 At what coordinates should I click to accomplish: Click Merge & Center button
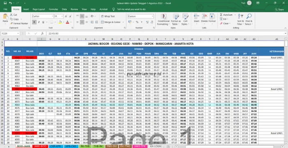tap(111, 22)
